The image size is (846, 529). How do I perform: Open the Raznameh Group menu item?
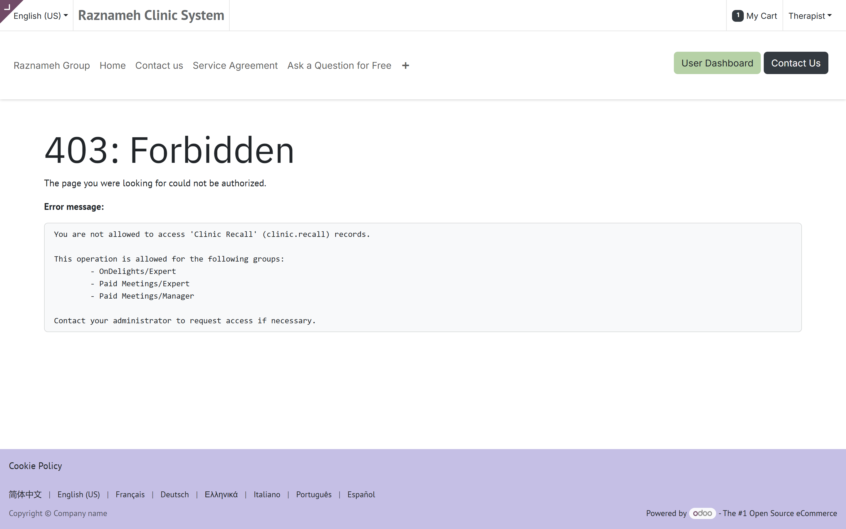click(x=52, y=66)
